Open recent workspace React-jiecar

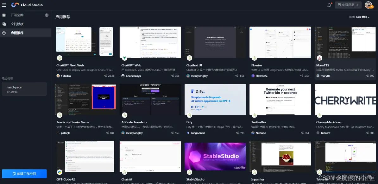24,89
